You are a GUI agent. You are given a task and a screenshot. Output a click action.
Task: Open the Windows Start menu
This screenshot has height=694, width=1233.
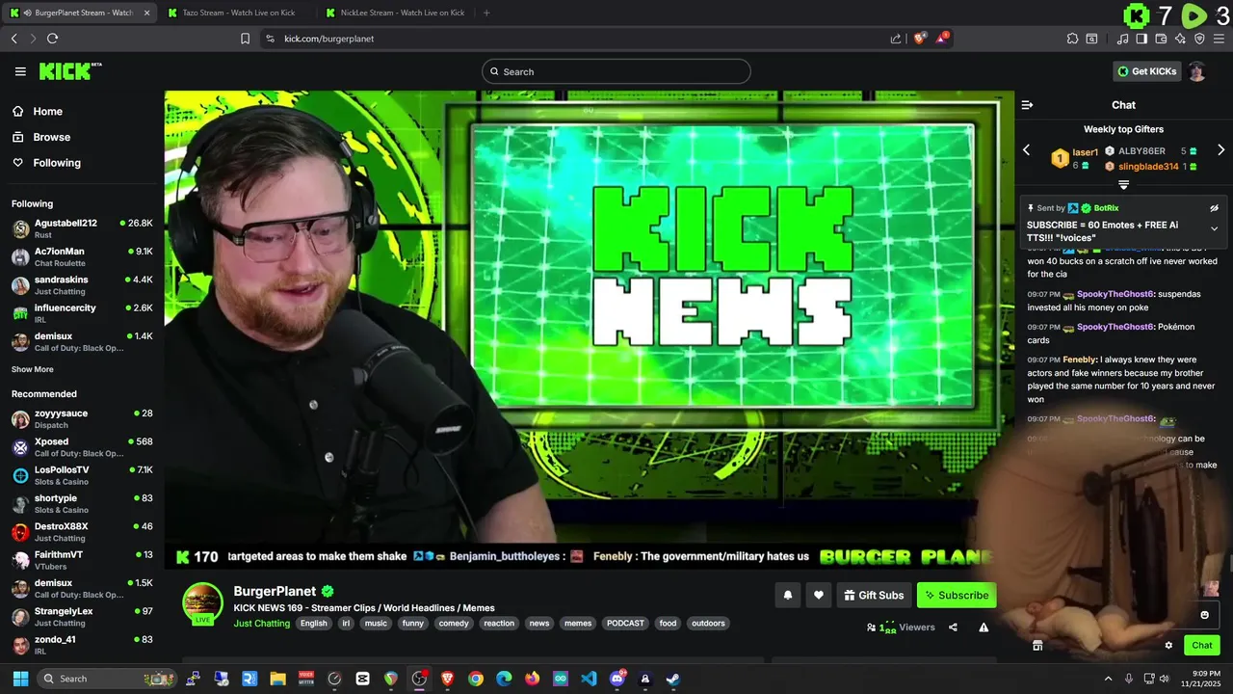coord(20,679)
